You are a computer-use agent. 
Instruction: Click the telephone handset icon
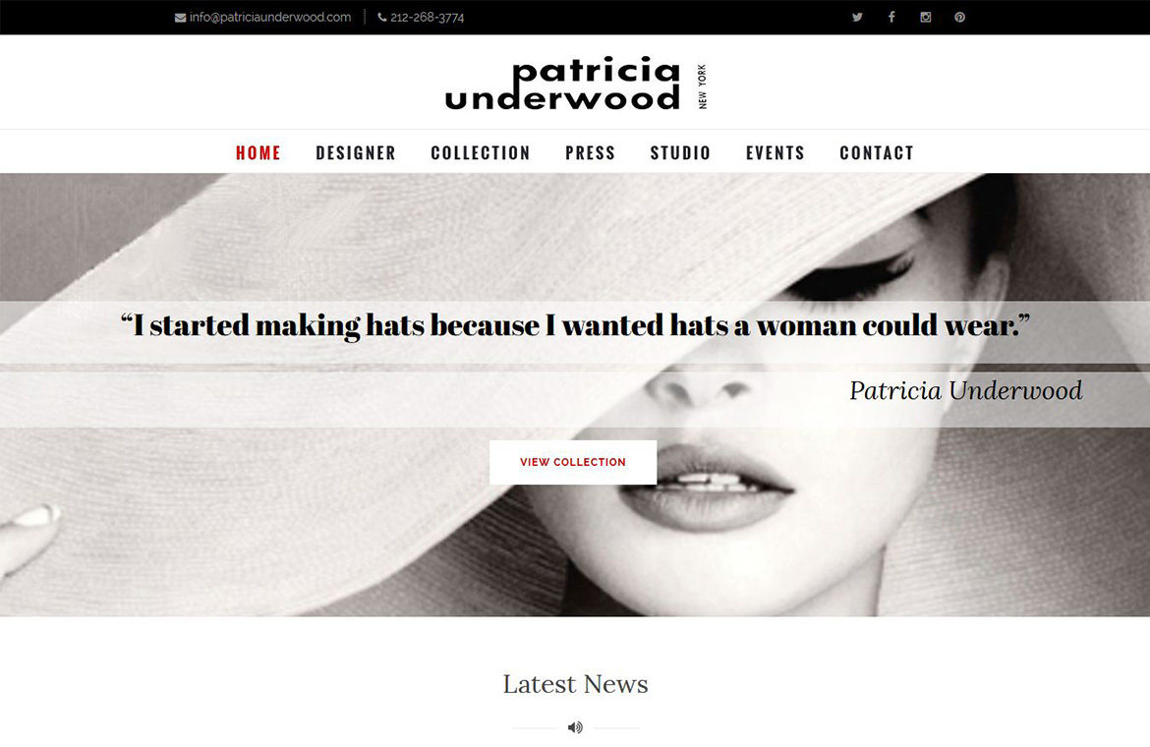382,17
